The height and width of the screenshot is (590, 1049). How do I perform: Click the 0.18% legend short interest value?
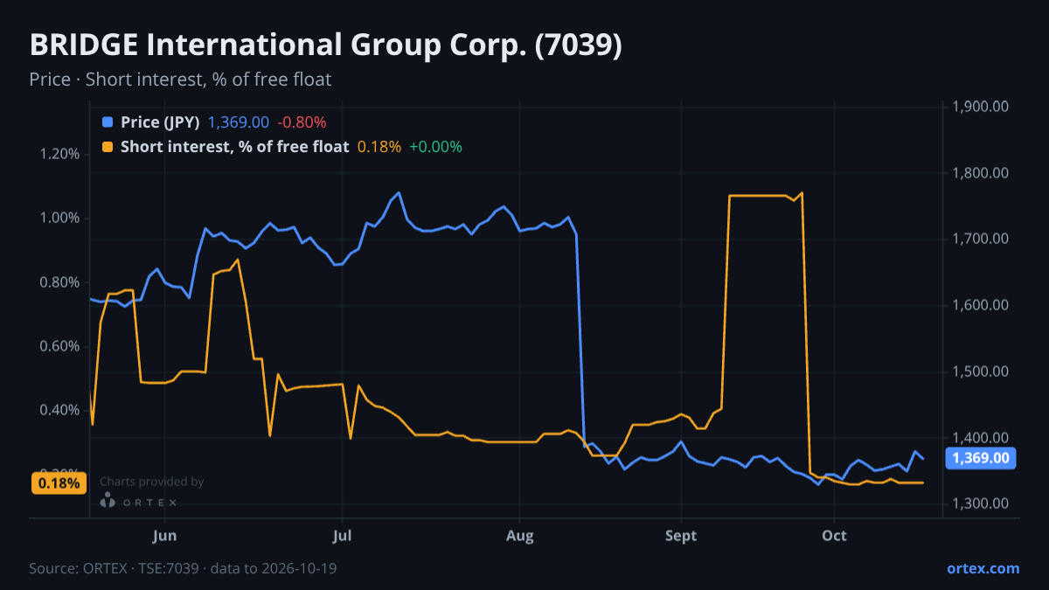point(379,147)
